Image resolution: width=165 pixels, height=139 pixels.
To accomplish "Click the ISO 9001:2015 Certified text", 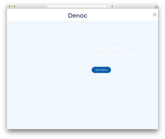I will pos(105,62).
